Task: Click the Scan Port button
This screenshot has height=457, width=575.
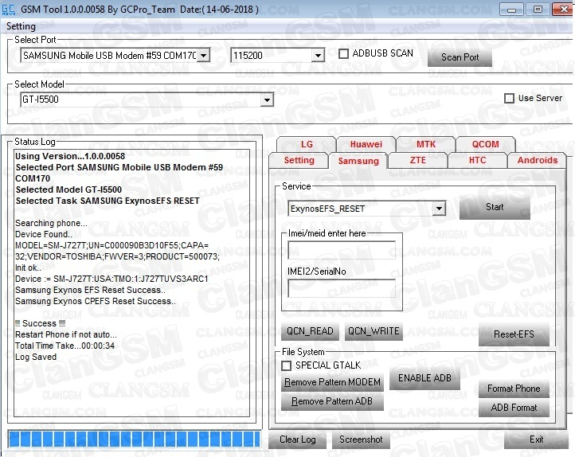Action: (460, 57)
